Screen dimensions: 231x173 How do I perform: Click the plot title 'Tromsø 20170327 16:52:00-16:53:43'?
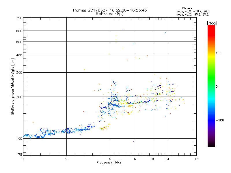coord(109,10)
